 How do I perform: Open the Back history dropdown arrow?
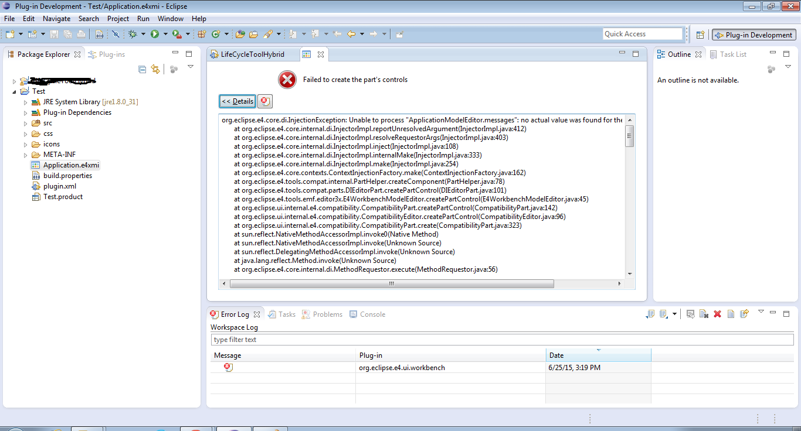click(362, 35)
